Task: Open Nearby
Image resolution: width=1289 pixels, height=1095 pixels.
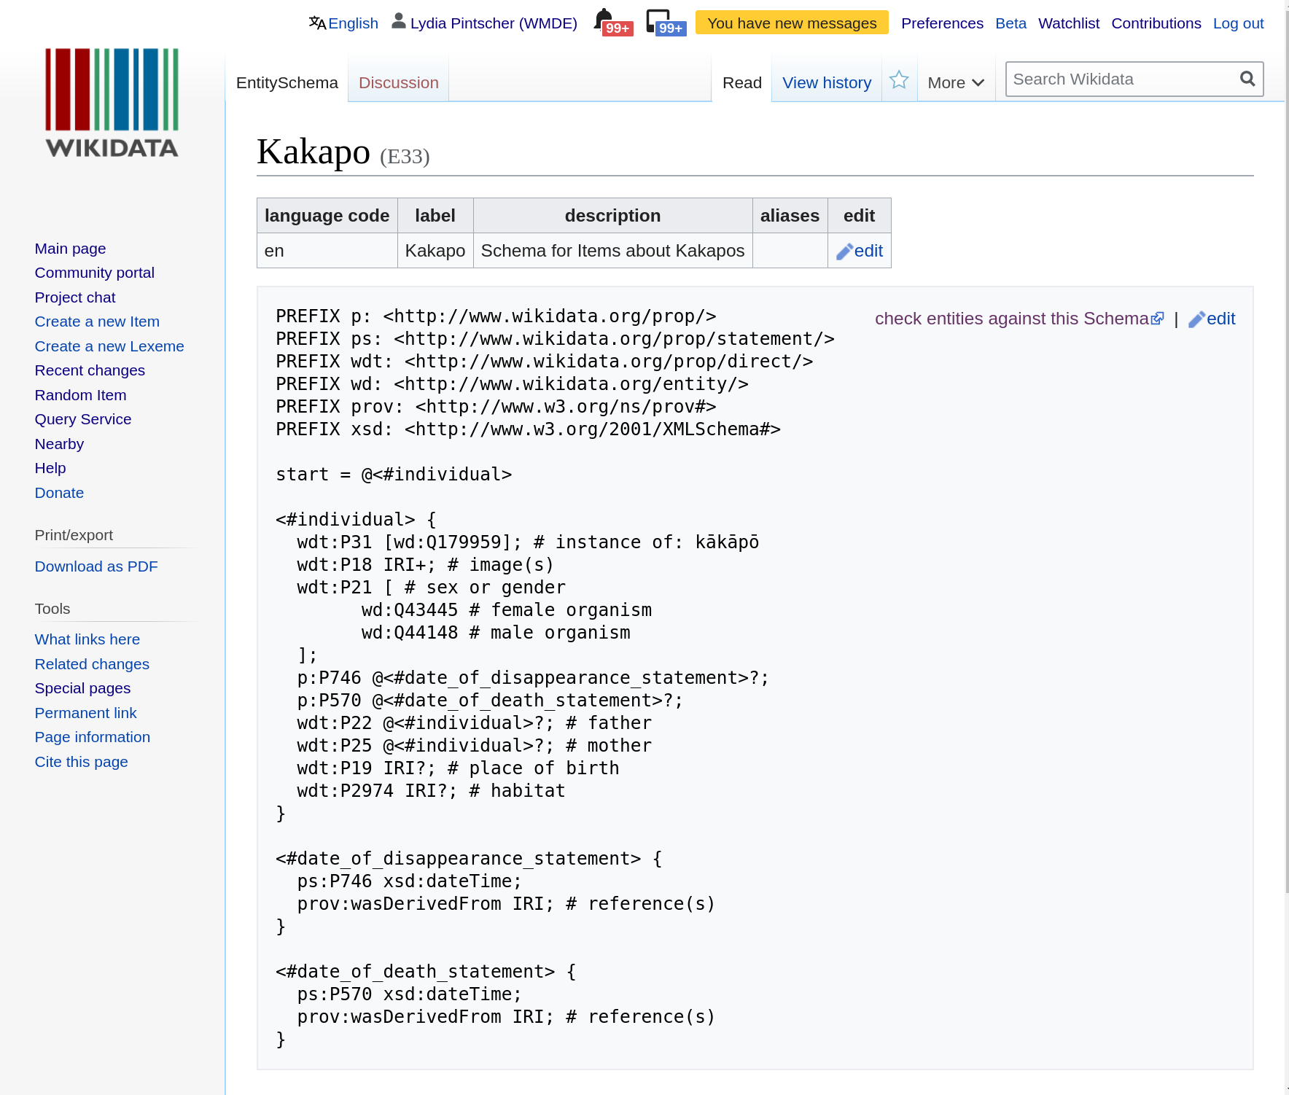Action: [59, 444]
